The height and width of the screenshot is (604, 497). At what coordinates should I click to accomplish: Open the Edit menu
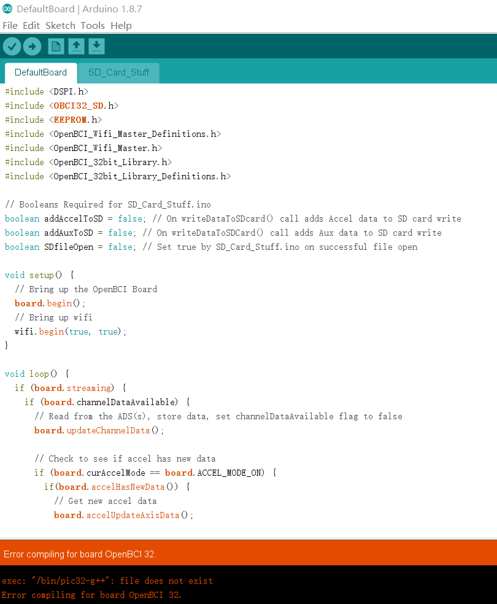[31, 25]
